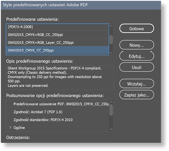The height and width of the screenshot is (151, 169).
Task: Choose GWG2015_CMYK+RGB_Layer_CC_250ppi from the list
Action: [x=57, y=43]
